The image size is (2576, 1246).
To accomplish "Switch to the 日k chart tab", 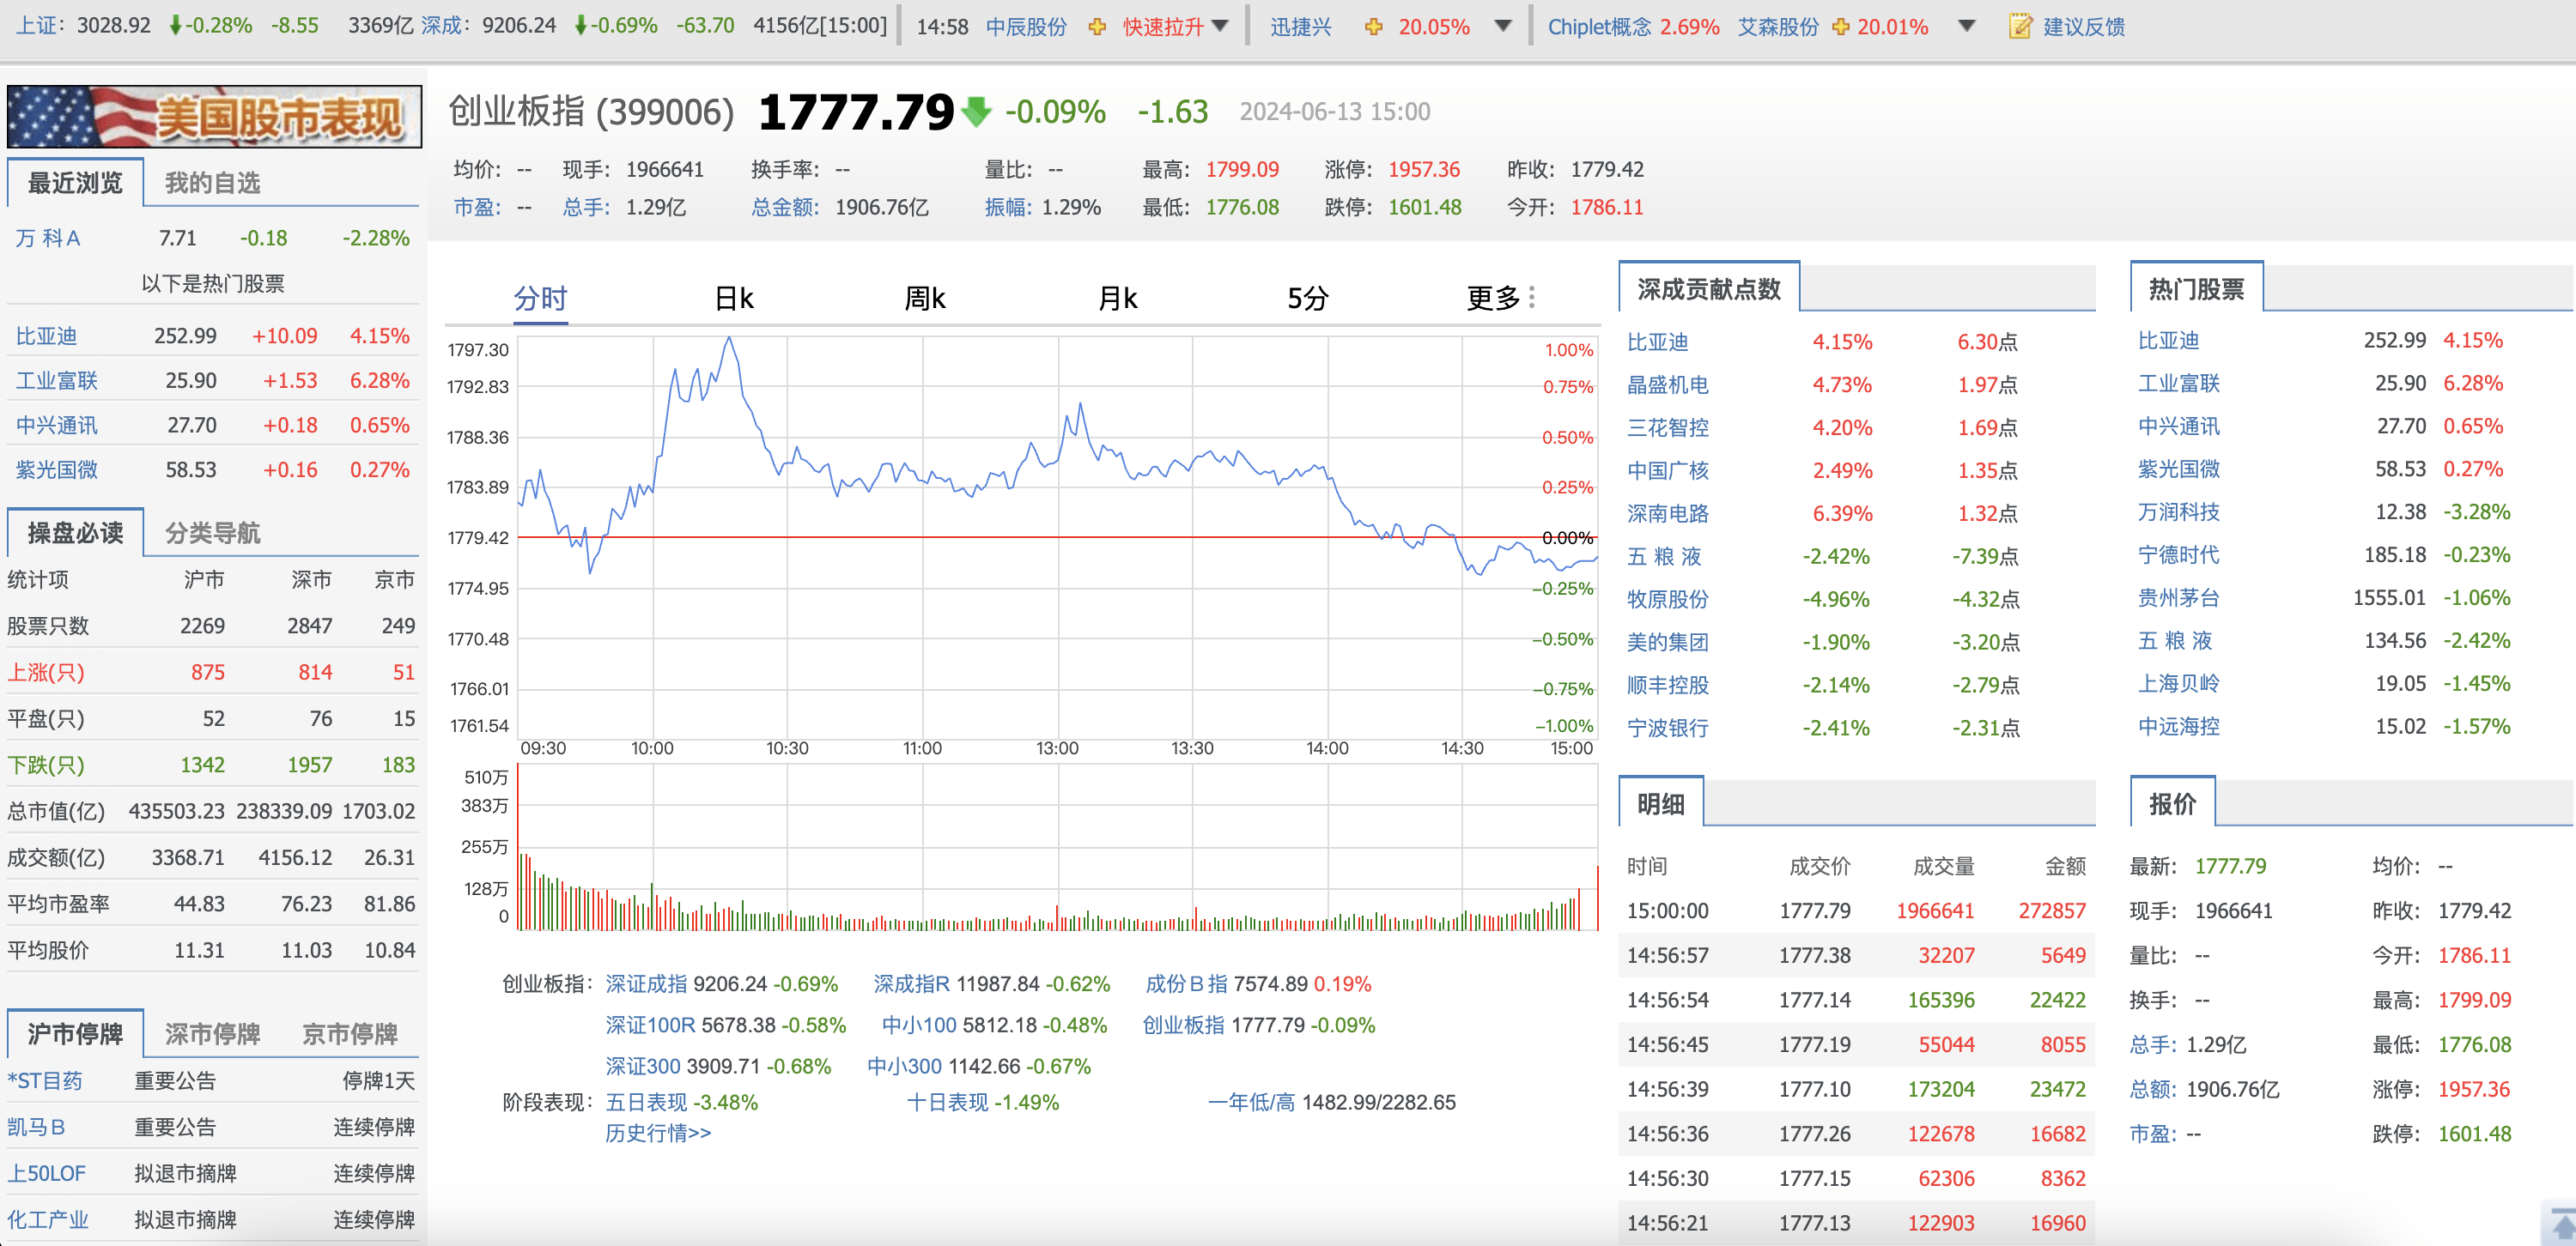I will [x=734, y=297].
